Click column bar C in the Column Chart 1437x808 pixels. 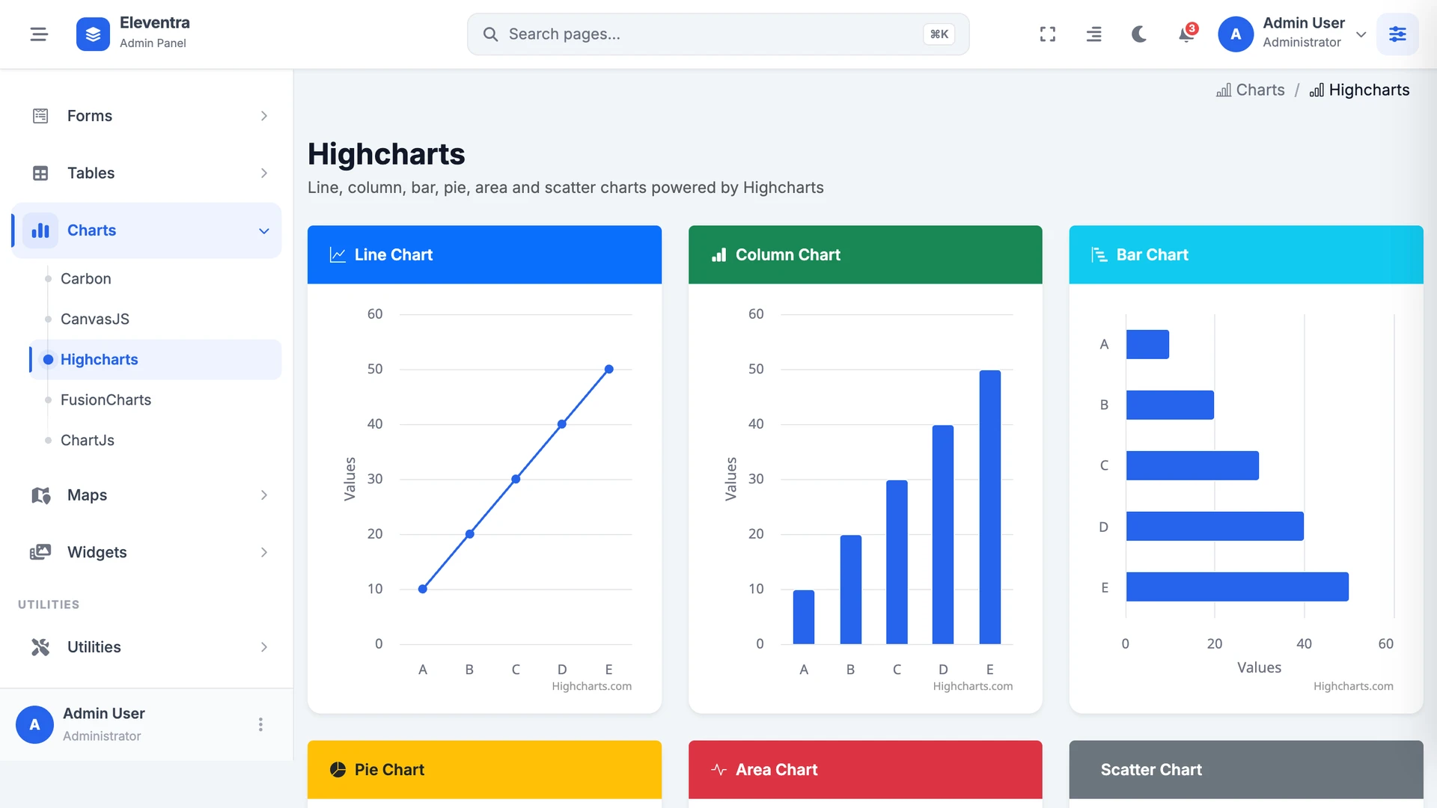[897, 562]
